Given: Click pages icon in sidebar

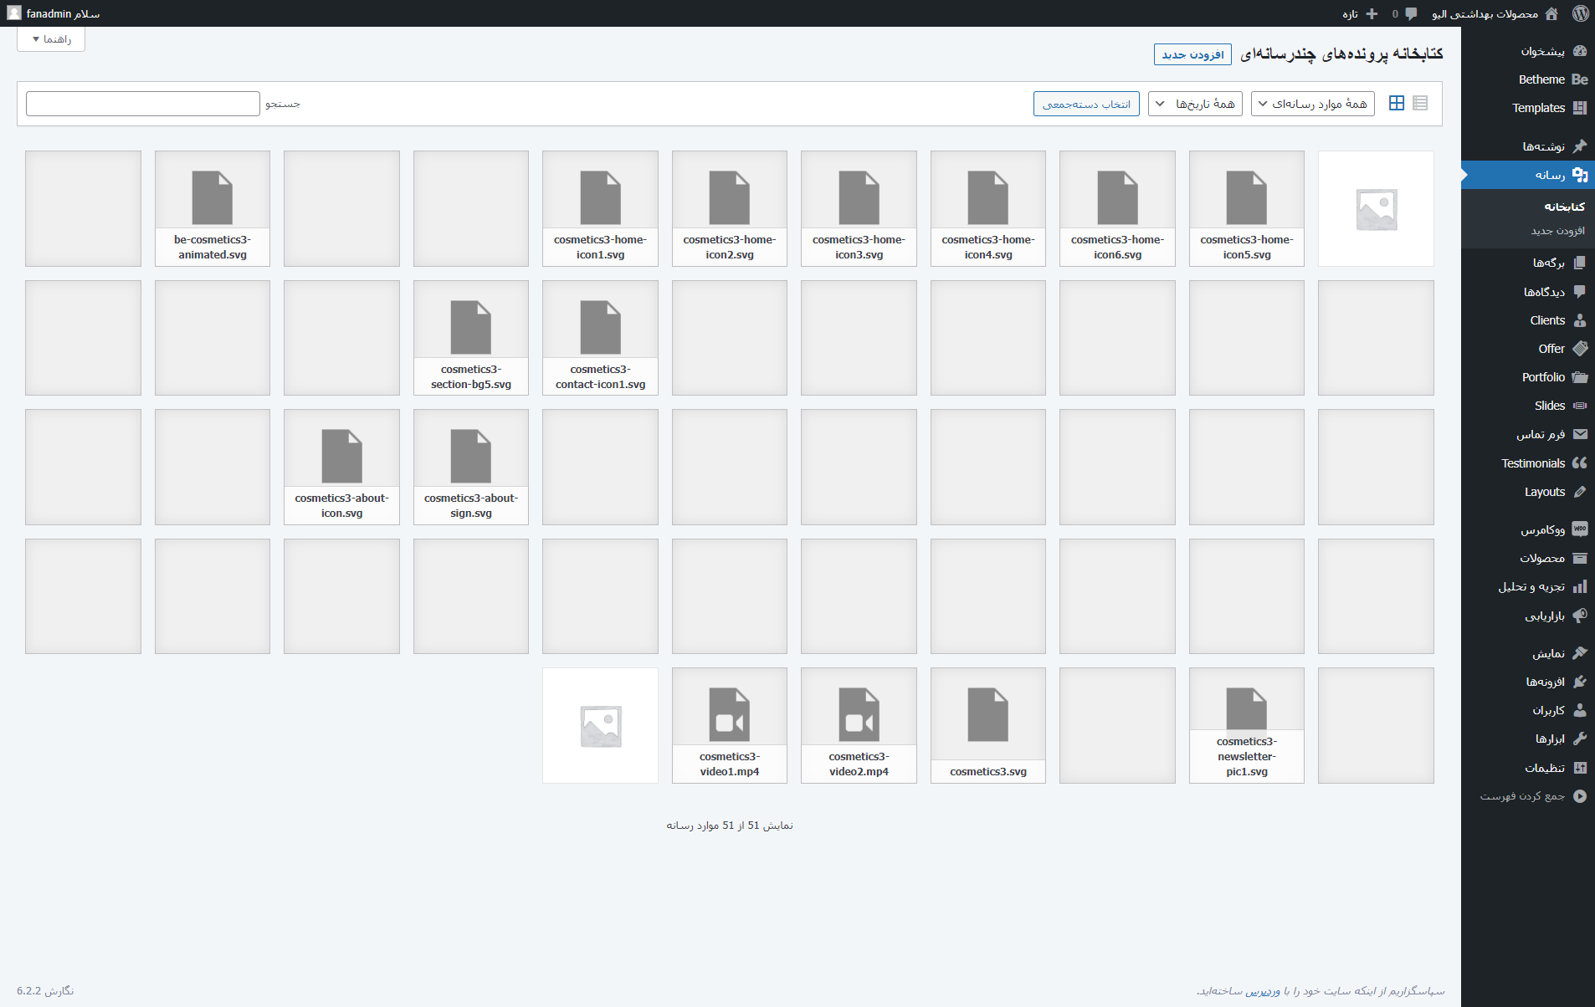Looking at the screenshot, I should tap(1580, 263).
